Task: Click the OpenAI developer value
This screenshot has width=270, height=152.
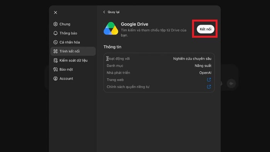Action: coord(205,73)
